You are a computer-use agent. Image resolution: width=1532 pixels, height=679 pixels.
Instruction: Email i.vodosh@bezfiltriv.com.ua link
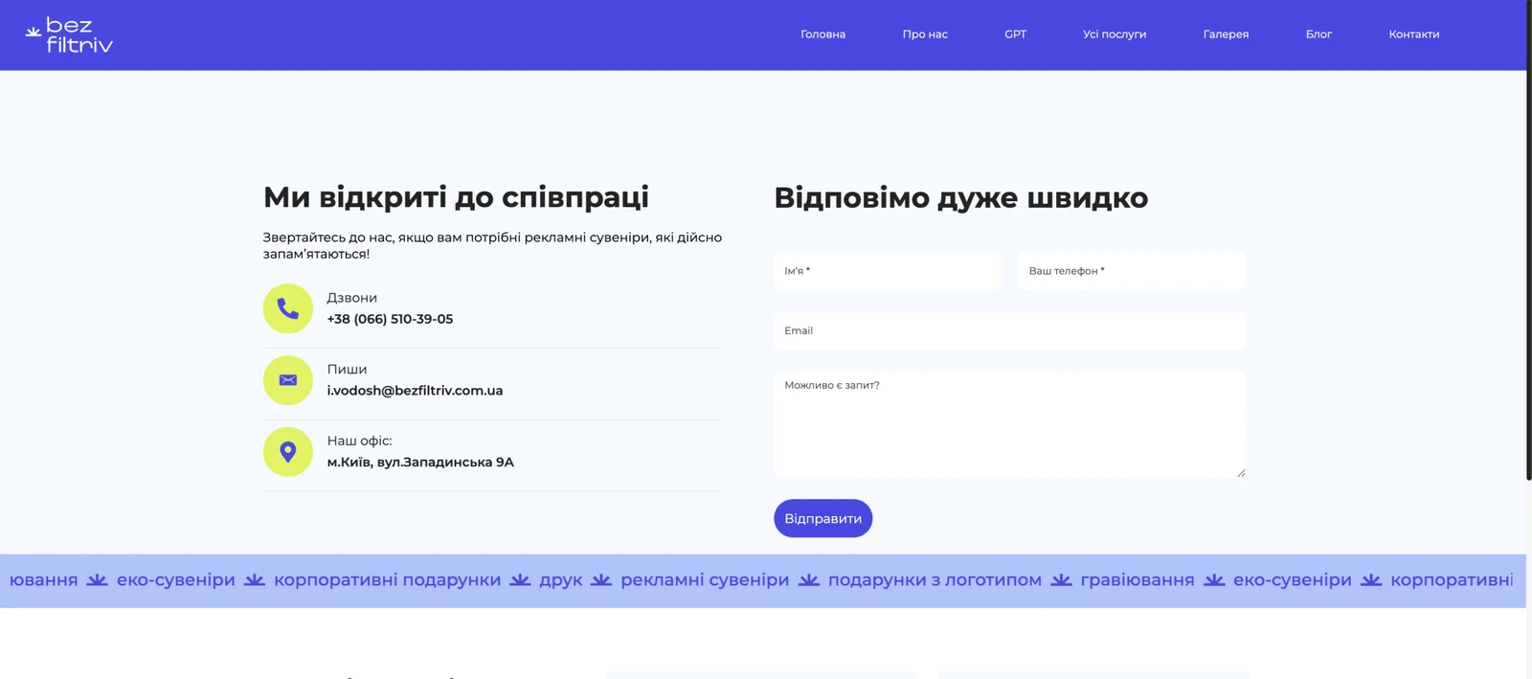click(415, 391)
